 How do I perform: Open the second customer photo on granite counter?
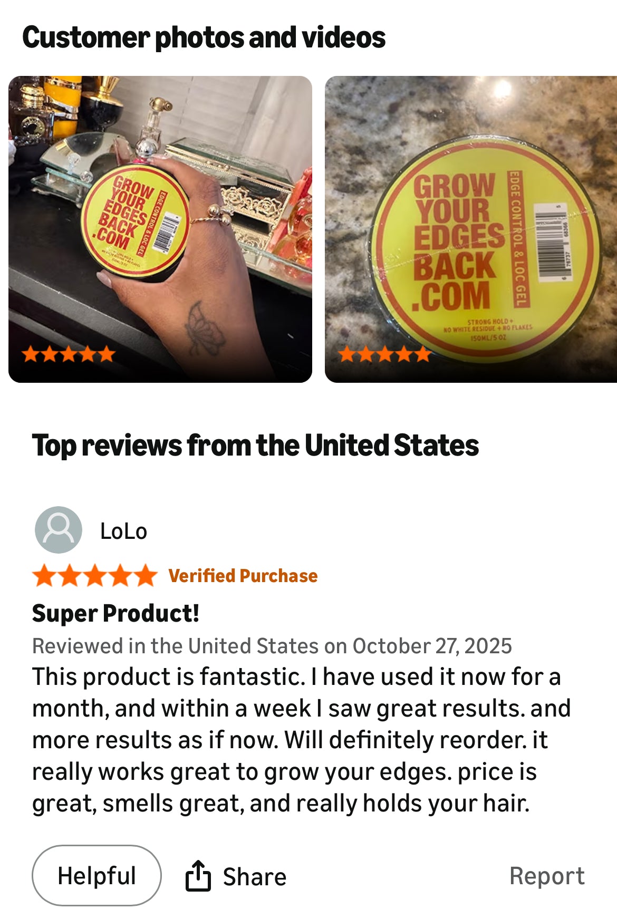[x=471, y=229]
